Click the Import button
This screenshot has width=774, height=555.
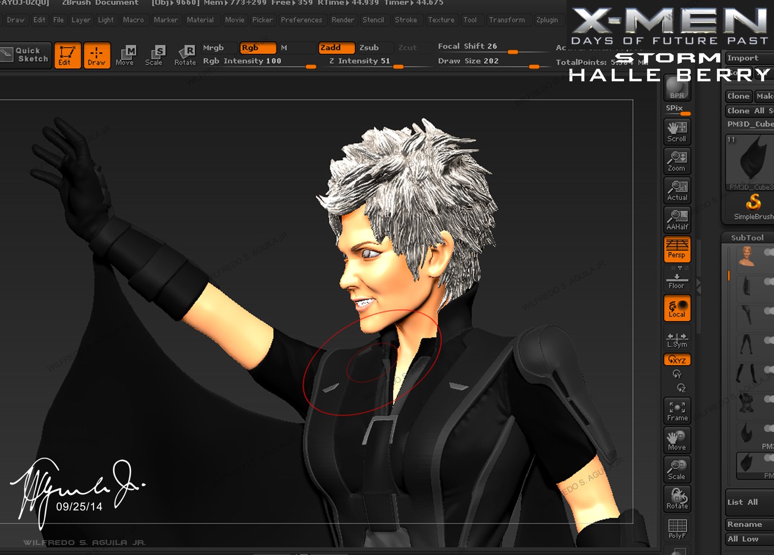(749, 58)
